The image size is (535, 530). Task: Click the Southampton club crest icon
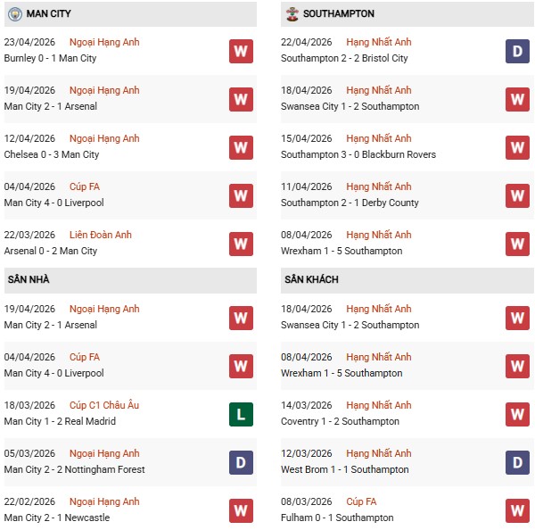291,14
